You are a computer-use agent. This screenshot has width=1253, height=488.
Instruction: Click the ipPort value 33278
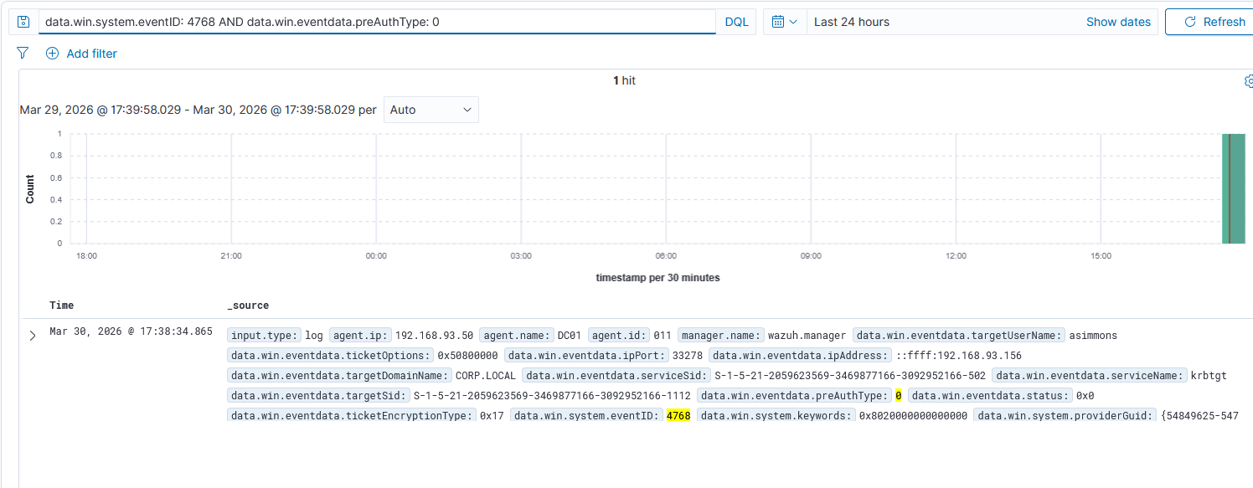click(x=687, y=356)
